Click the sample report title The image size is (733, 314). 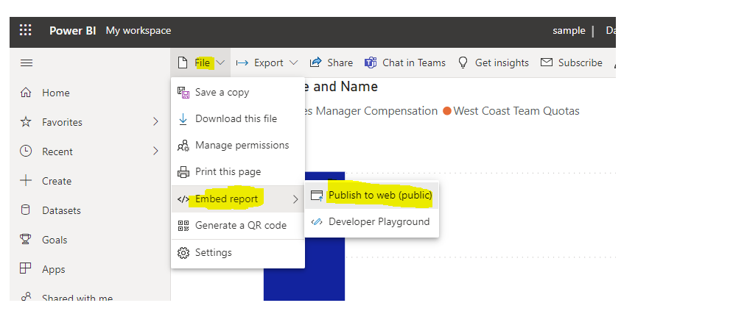tap(569, 31)
